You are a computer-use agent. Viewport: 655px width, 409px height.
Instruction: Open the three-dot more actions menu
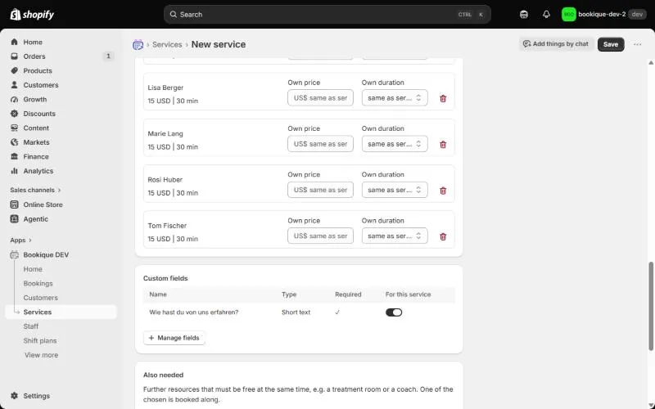[x=637, y=44]
